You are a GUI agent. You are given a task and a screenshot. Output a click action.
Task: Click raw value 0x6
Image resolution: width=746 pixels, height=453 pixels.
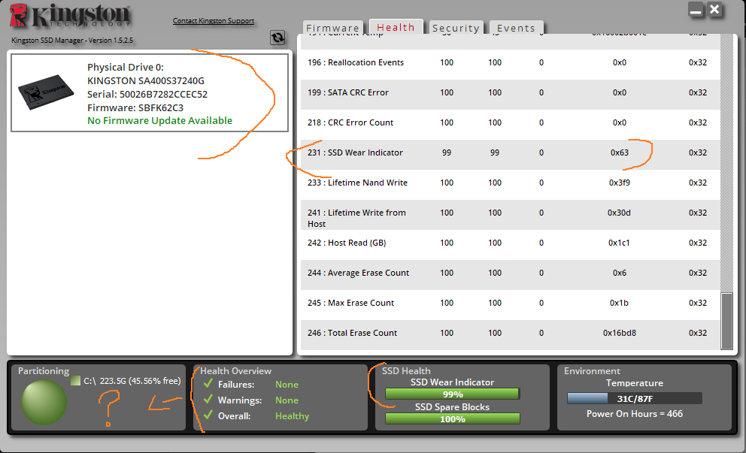(x=620, y=273)
